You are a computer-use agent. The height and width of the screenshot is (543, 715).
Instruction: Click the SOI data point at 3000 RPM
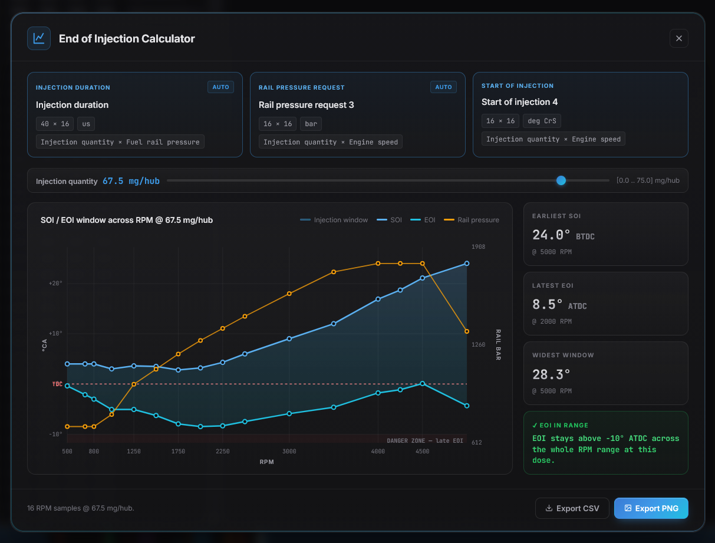pyautogui.click(x=289, y=338)
